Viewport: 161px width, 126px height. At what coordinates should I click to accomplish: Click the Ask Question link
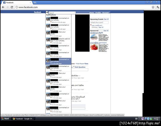point(80,67)
